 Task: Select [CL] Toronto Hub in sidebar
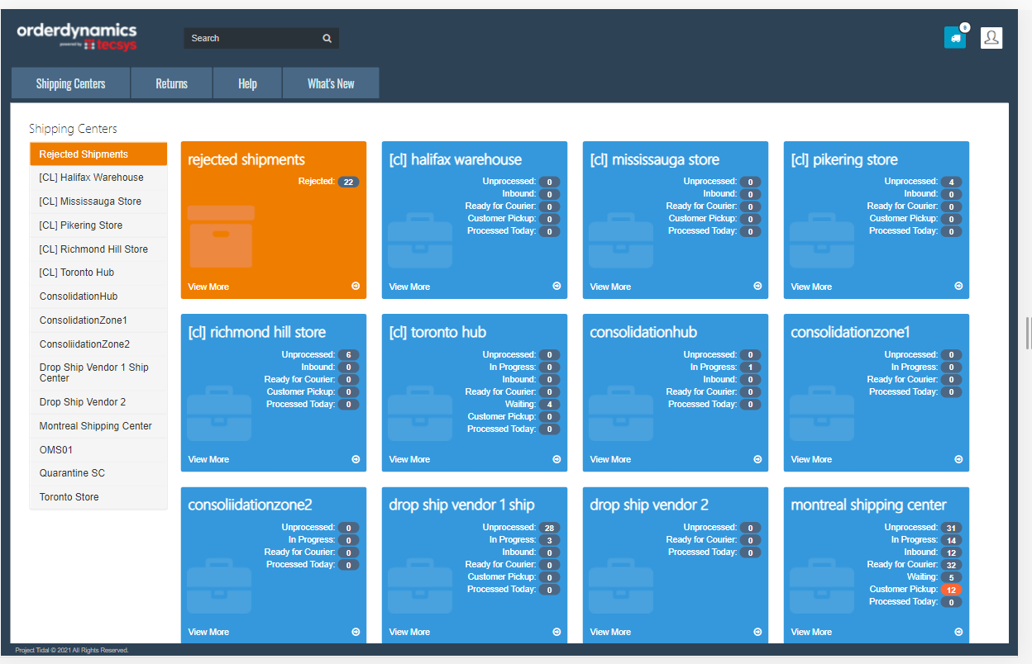(x=98, y=273)
